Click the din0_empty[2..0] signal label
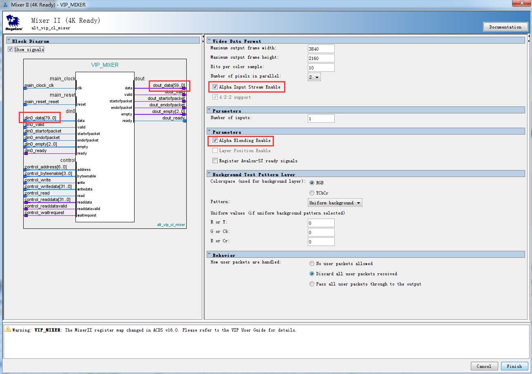Screen dimensions: 532x374 pyautogui.click(x=41, y=144)
